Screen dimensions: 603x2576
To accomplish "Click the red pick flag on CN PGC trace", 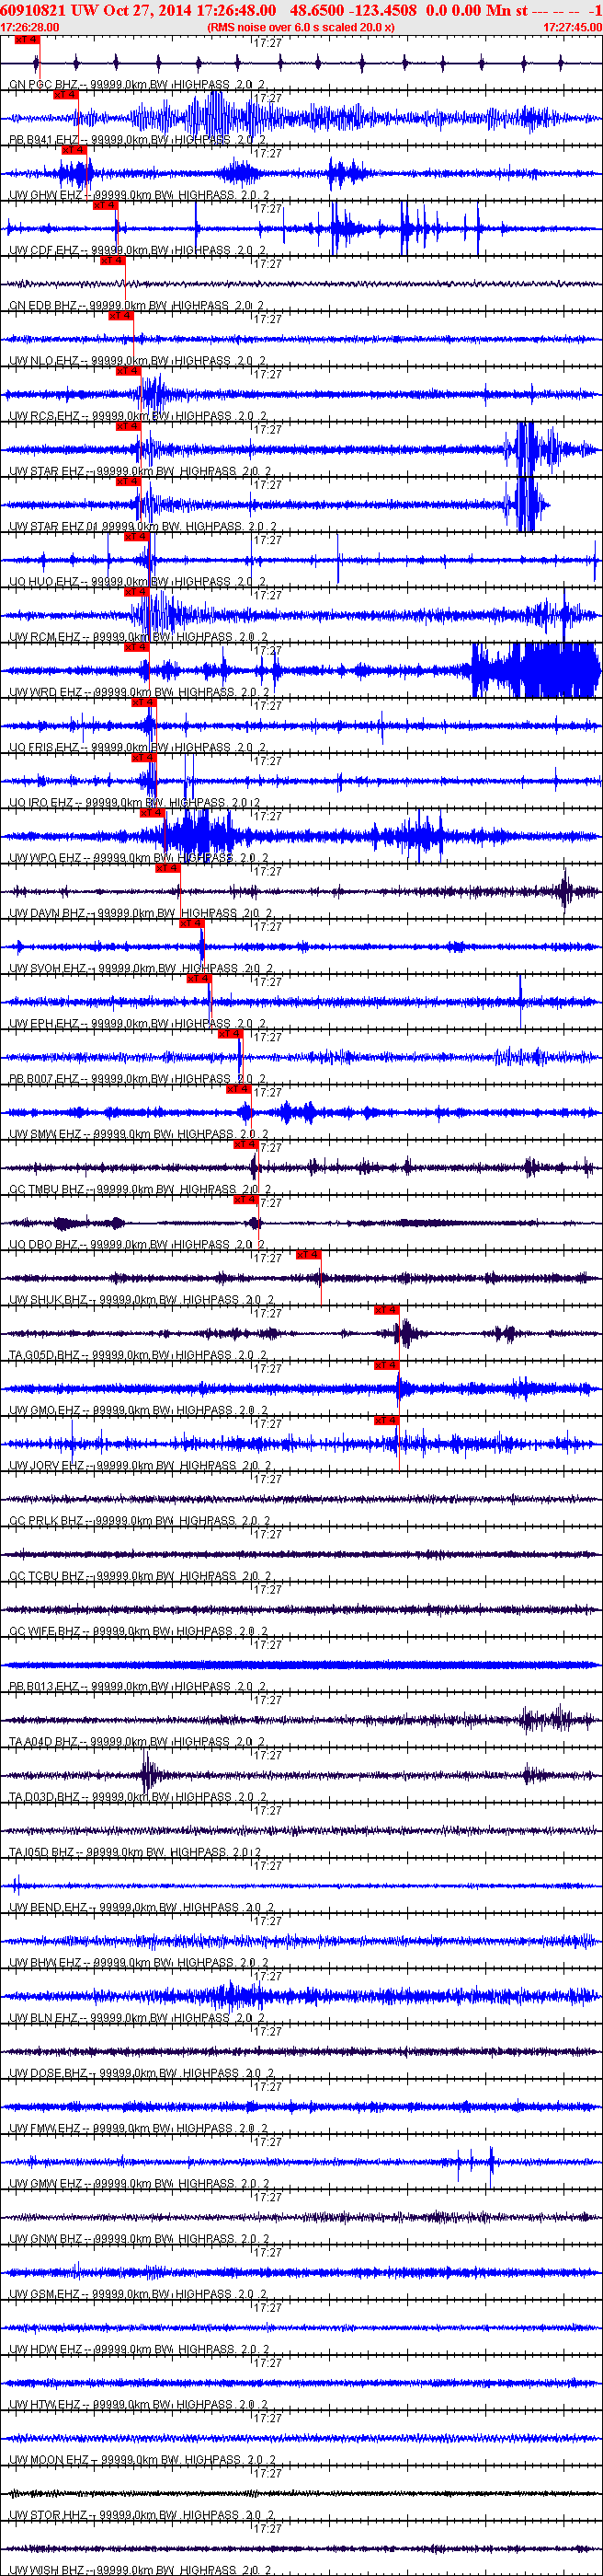I will click(x=27, y=40).
